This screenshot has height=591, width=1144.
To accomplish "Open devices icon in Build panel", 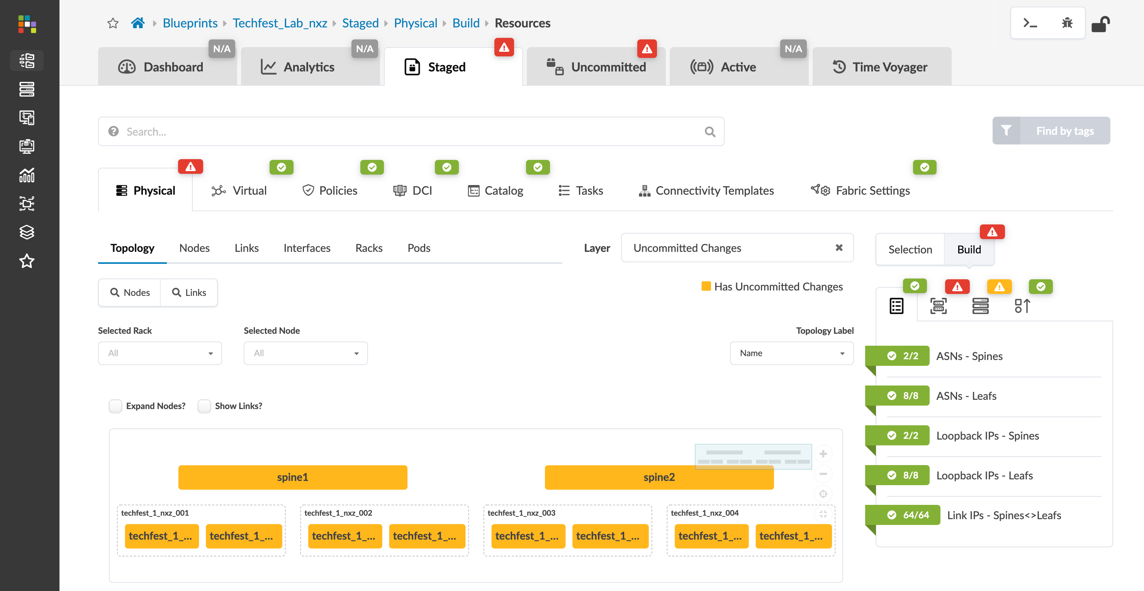I will tap(980, 306).
